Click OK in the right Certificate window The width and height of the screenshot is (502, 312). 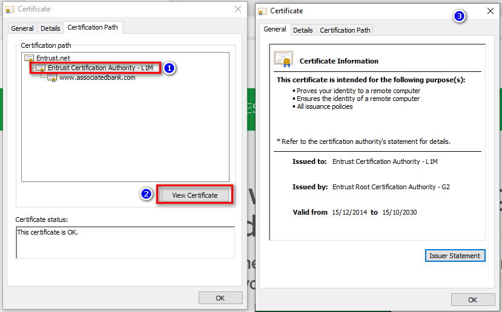click(473, 300)
